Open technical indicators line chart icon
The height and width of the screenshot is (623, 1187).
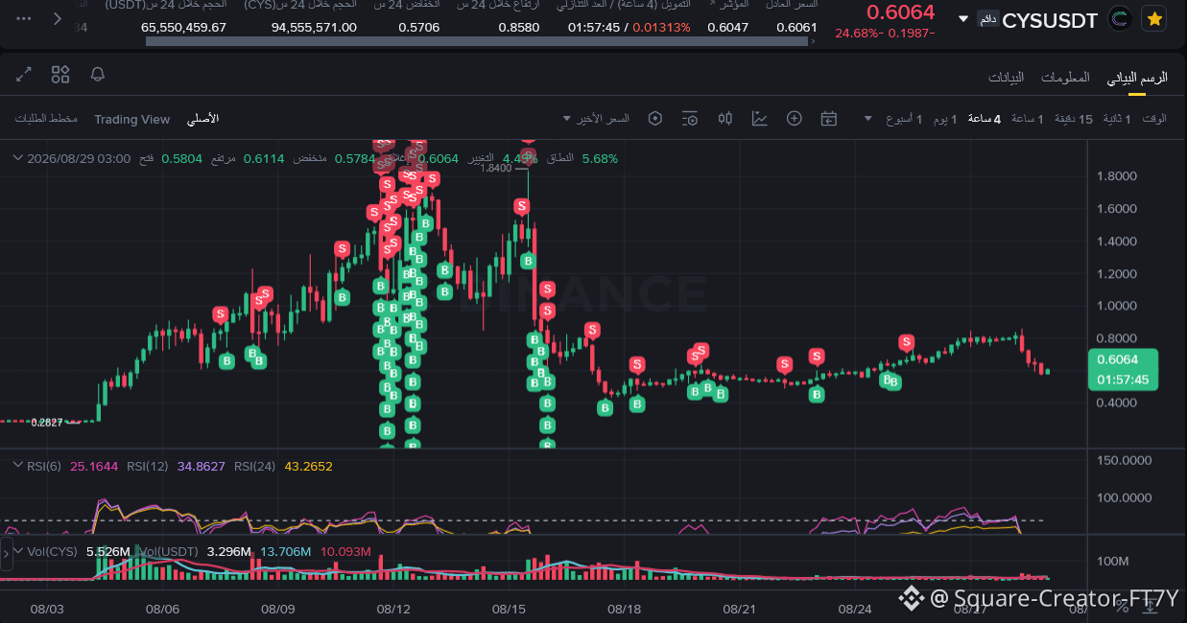click(x=759, y=119)
